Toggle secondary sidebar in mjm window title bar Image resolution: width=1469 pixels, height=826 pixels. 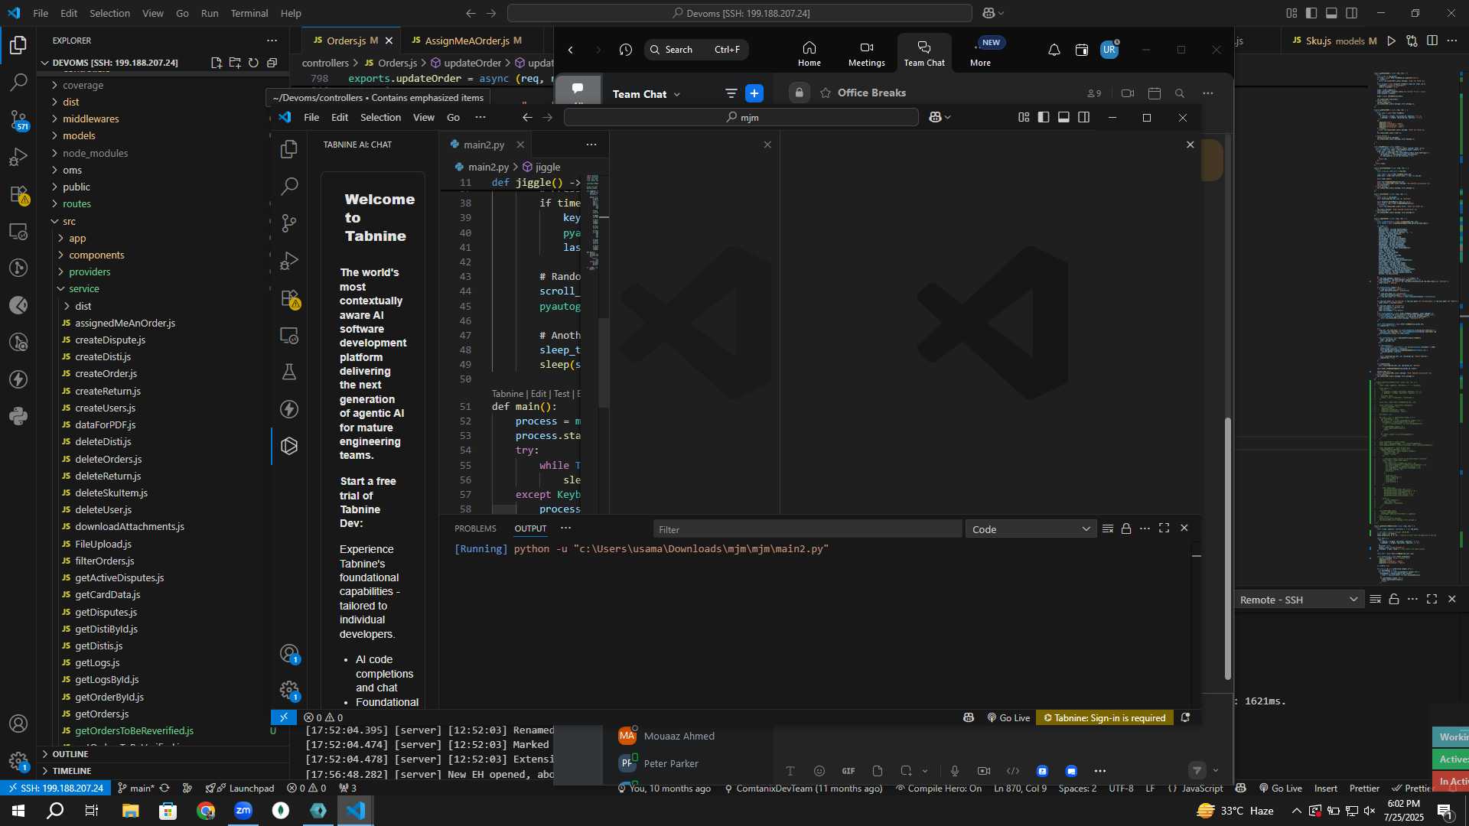[x=1083, y=117]
